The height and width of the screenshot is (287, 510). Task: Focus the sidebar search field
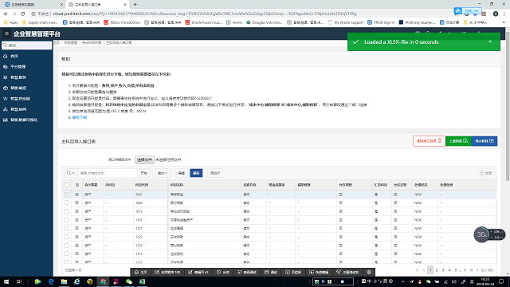pyautogui.click(x=26, y=45)
